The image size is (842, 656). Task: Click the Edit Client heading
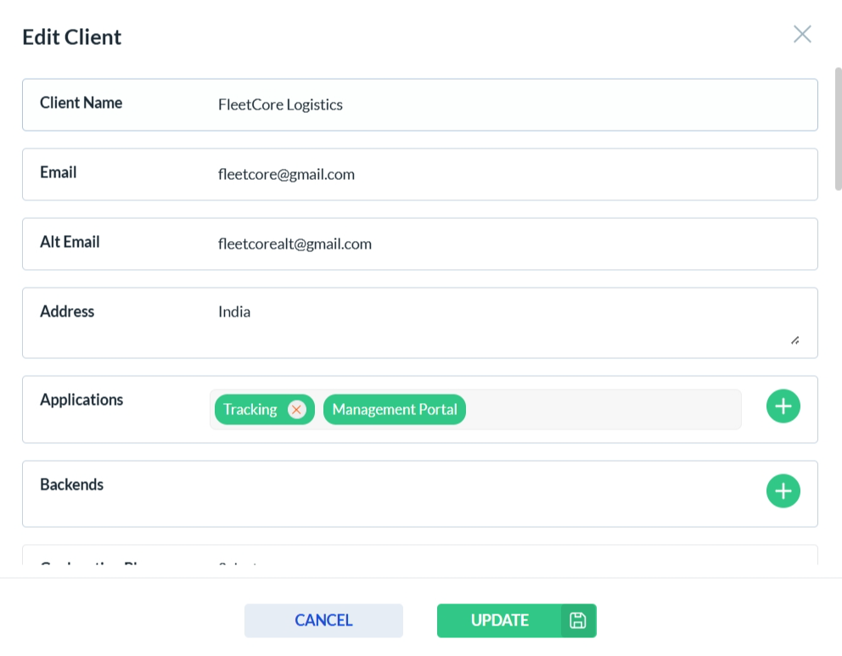coord(72,37)
